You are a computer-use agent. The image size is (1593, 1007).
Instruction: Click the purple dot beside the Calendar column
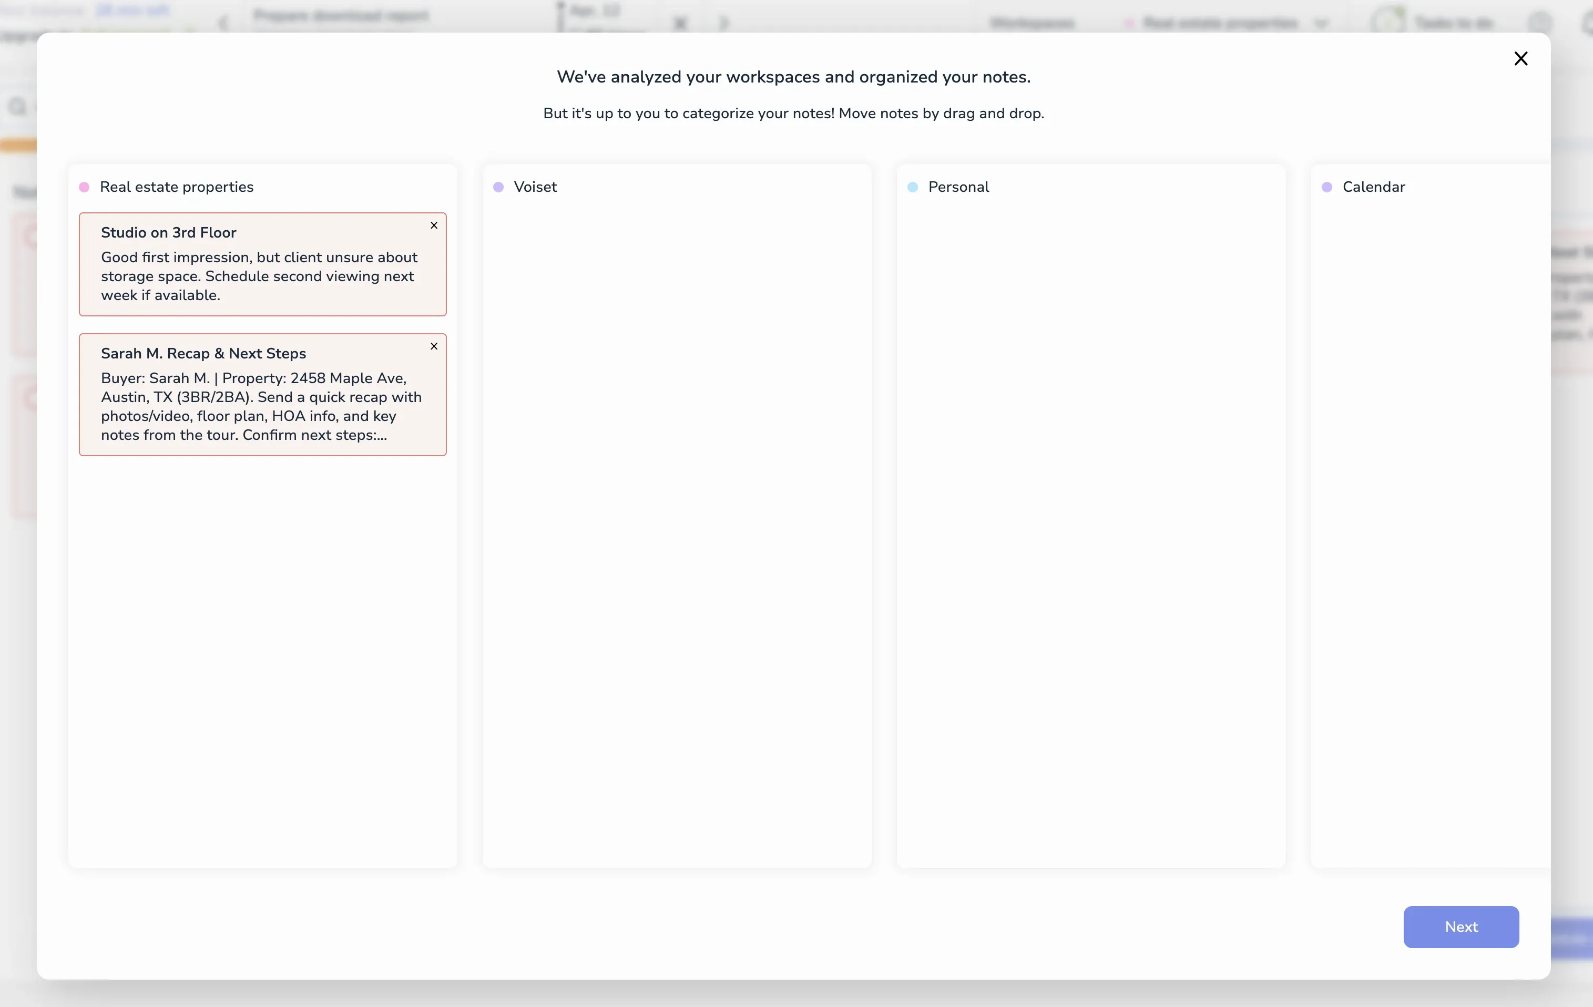1327,187
